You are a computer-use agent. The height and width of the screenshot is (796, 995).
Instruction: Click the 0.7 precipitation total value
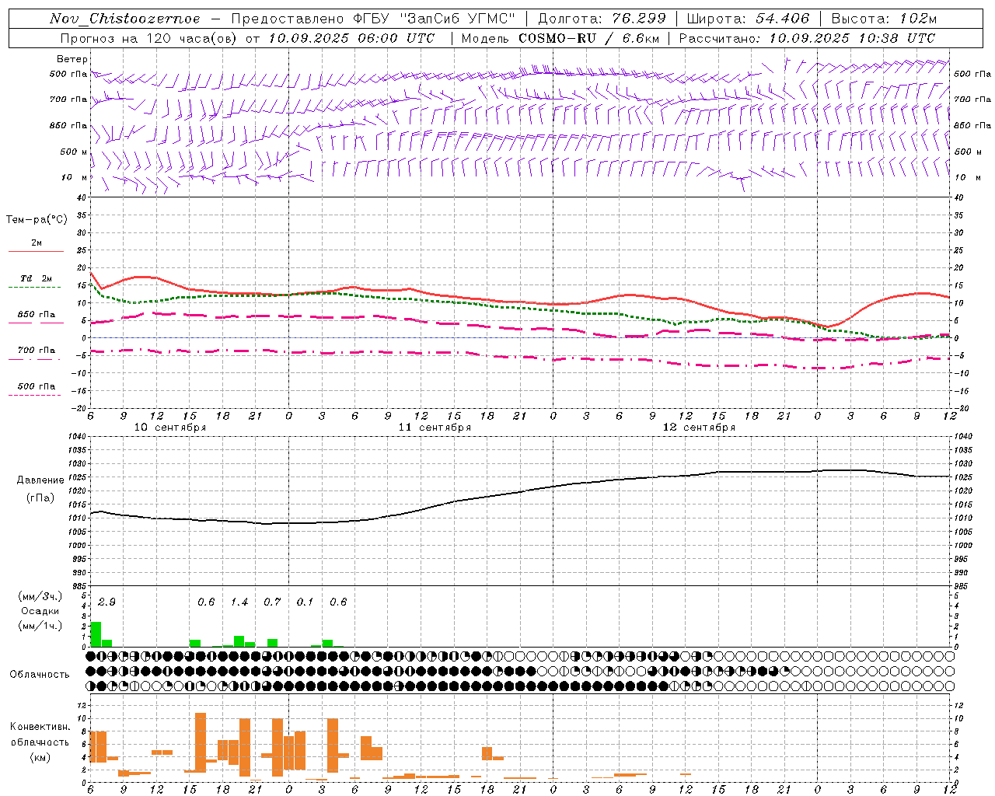(x=272, y=602)
